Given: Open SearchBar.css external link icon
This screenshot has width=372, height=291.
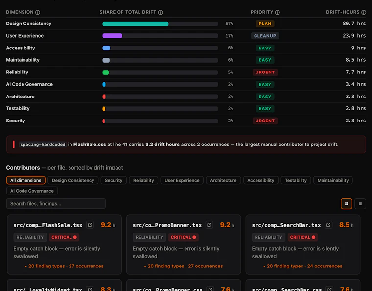Looking at the screenshot, I should [x=329, y=289].
